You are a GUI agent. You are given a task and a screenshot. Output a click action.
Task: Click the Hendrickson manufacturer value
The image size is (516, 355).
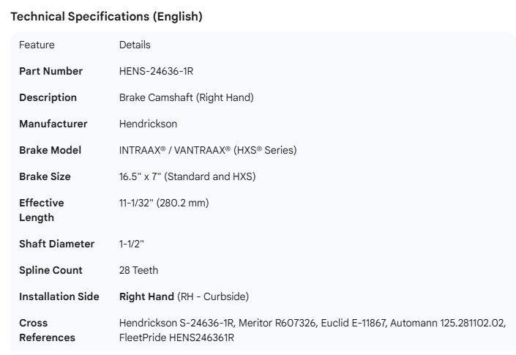148,124
